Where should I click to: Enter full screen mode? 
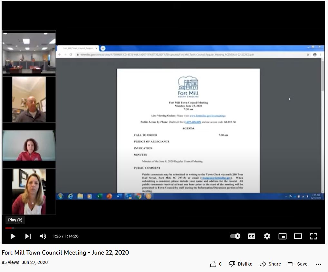[313, 236]
